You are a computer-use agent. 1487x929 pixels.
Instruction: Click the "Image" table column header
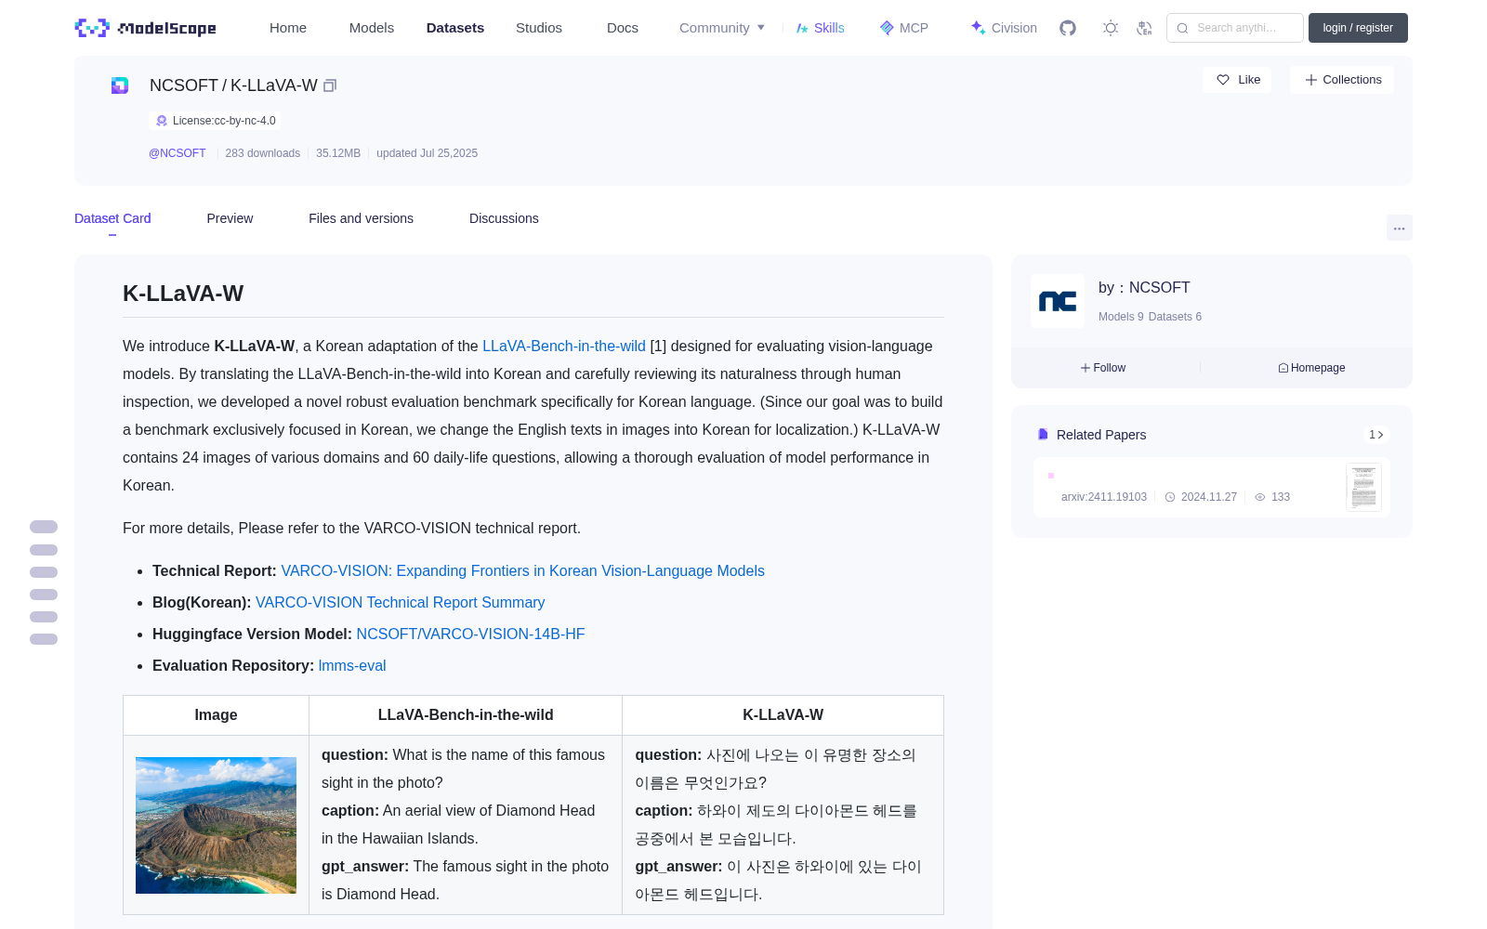(x=216, y=714)
